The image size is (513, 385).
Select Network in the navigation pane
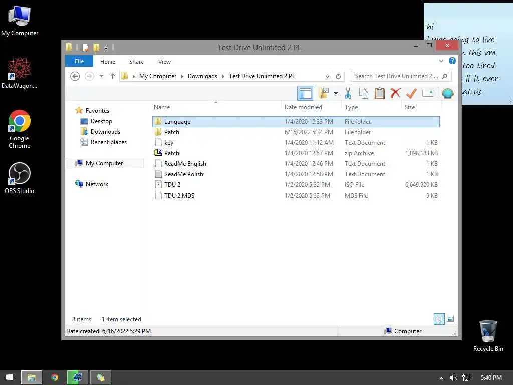tap(97, 184)
